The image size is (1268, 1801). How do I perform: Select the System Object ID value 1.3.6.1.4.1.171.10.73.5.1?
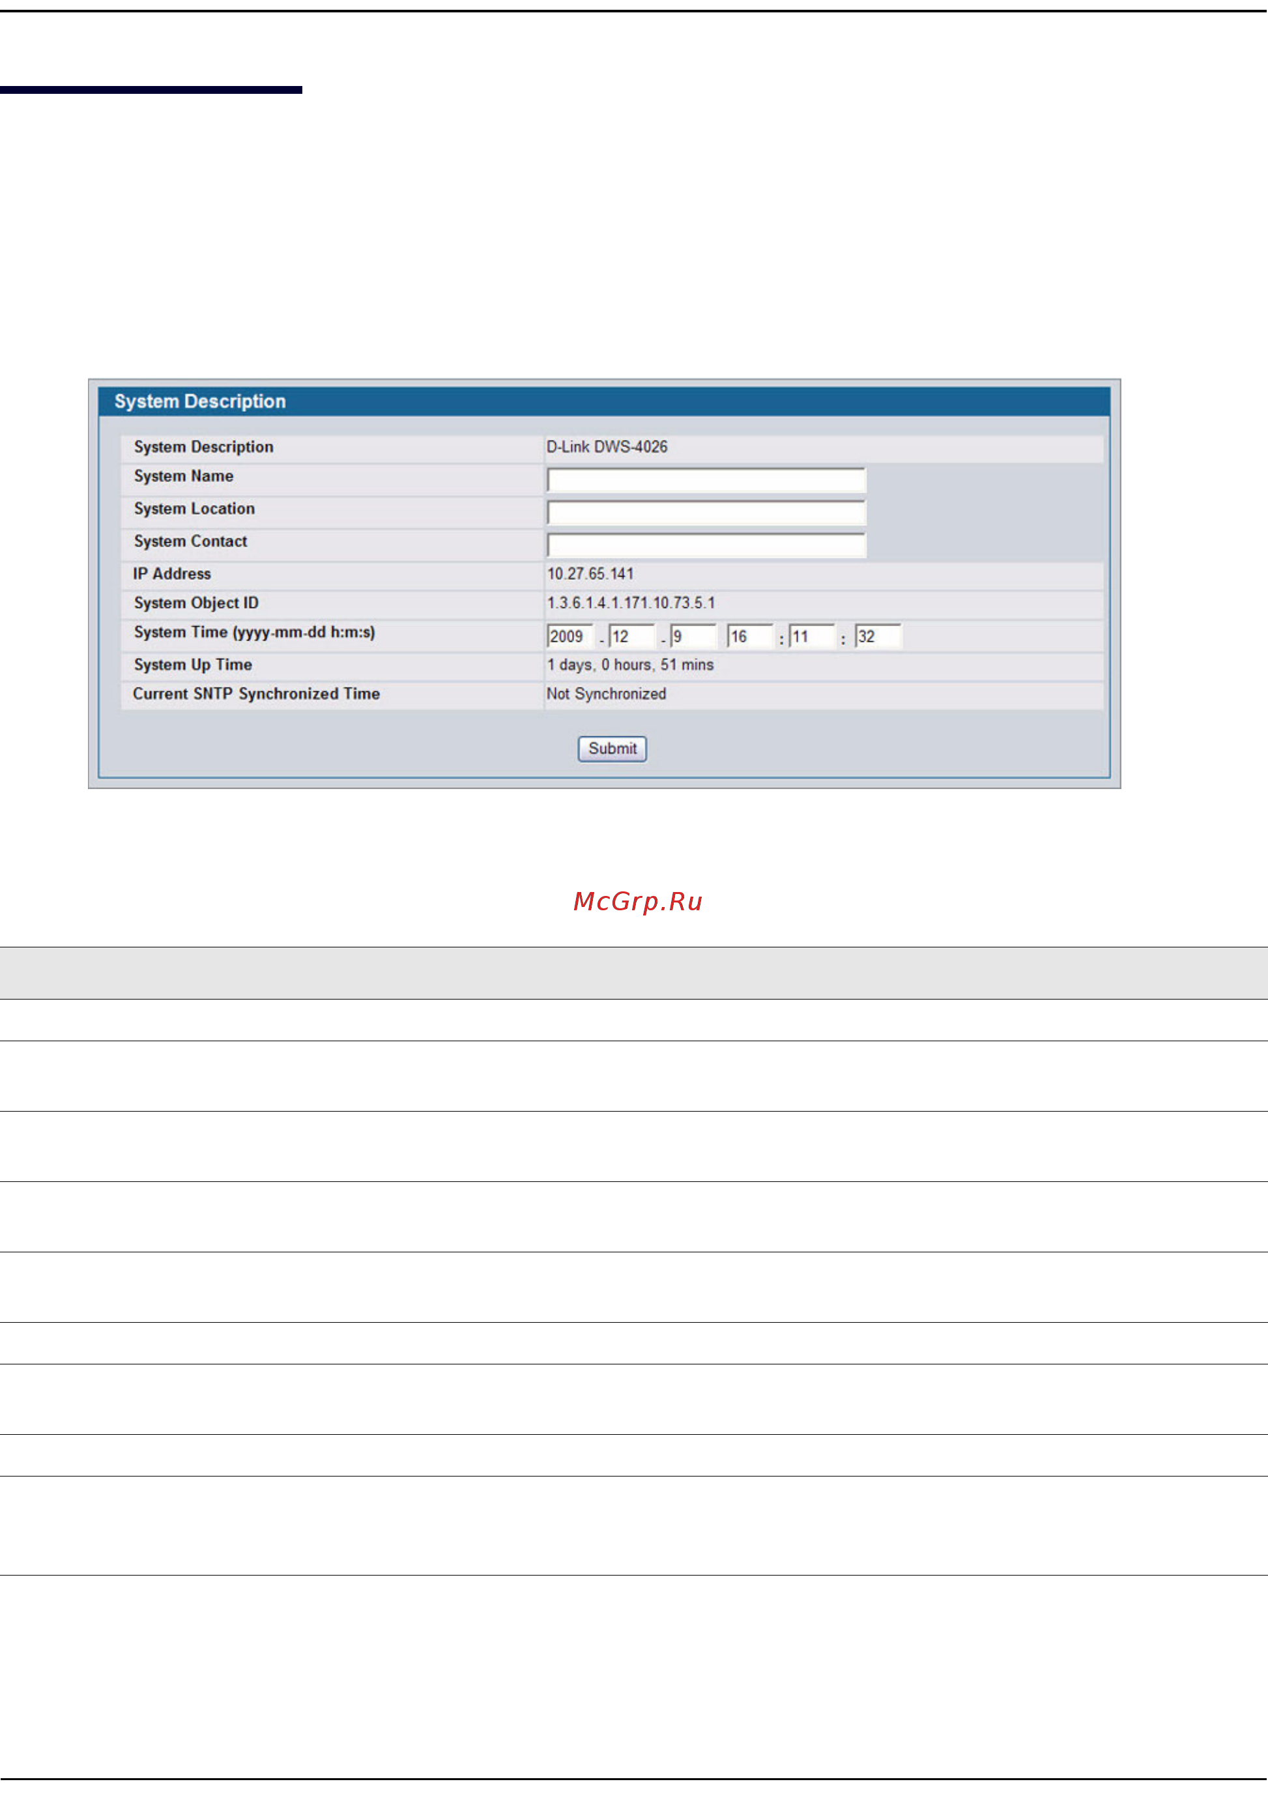click(x=631, y=603)
